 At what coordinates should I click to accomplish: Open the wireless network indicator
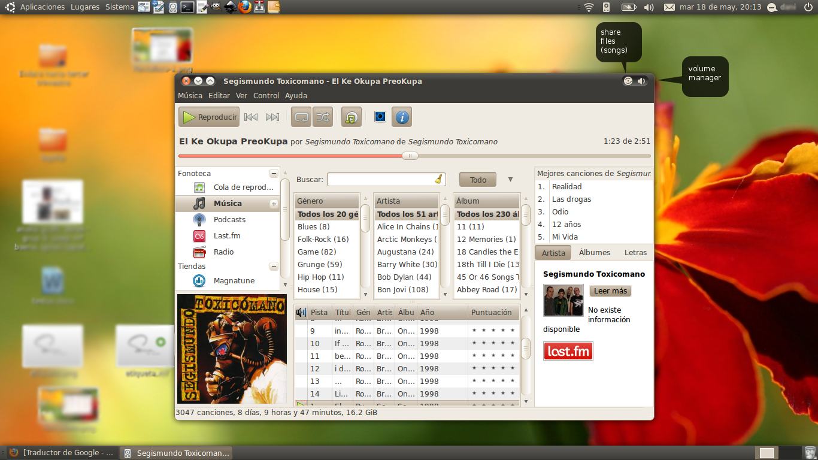pyautogui.click(x=589, y=7)
